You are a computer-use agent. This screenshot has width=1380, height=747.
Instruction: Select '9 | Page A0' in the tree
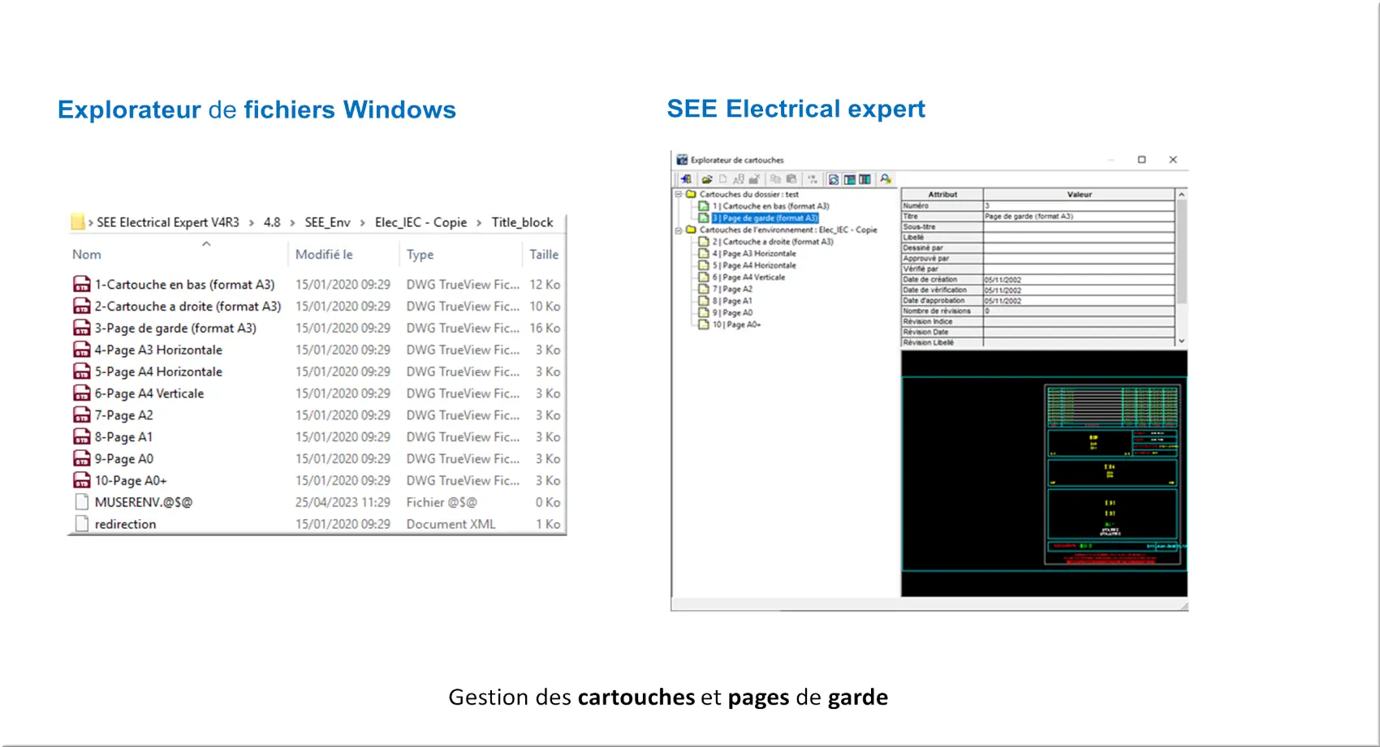732,313
